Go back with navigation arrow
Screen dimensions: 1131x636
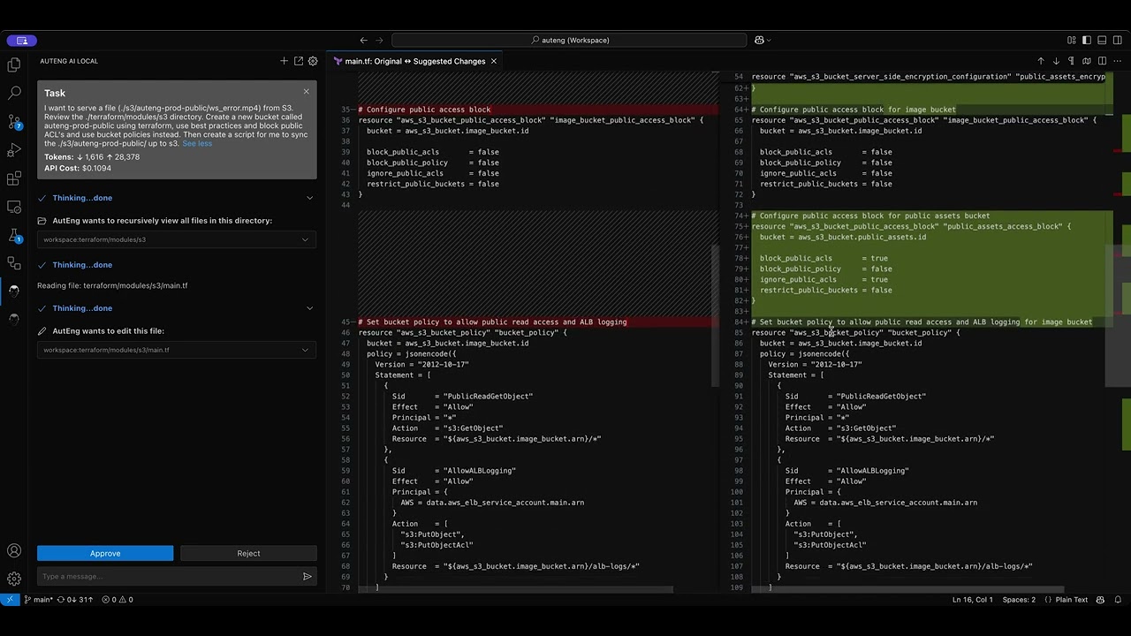pos(363,40)
